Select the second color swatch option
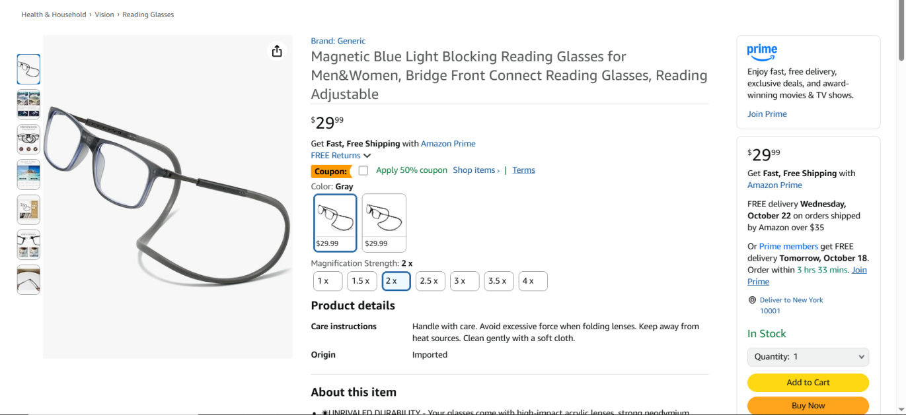The width and height of the screenshot is (906, 415). point(384,222)
